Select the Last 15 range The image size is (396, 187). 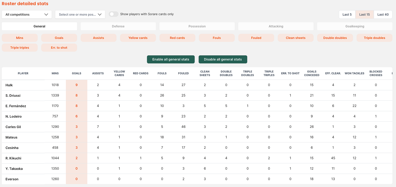364,14
